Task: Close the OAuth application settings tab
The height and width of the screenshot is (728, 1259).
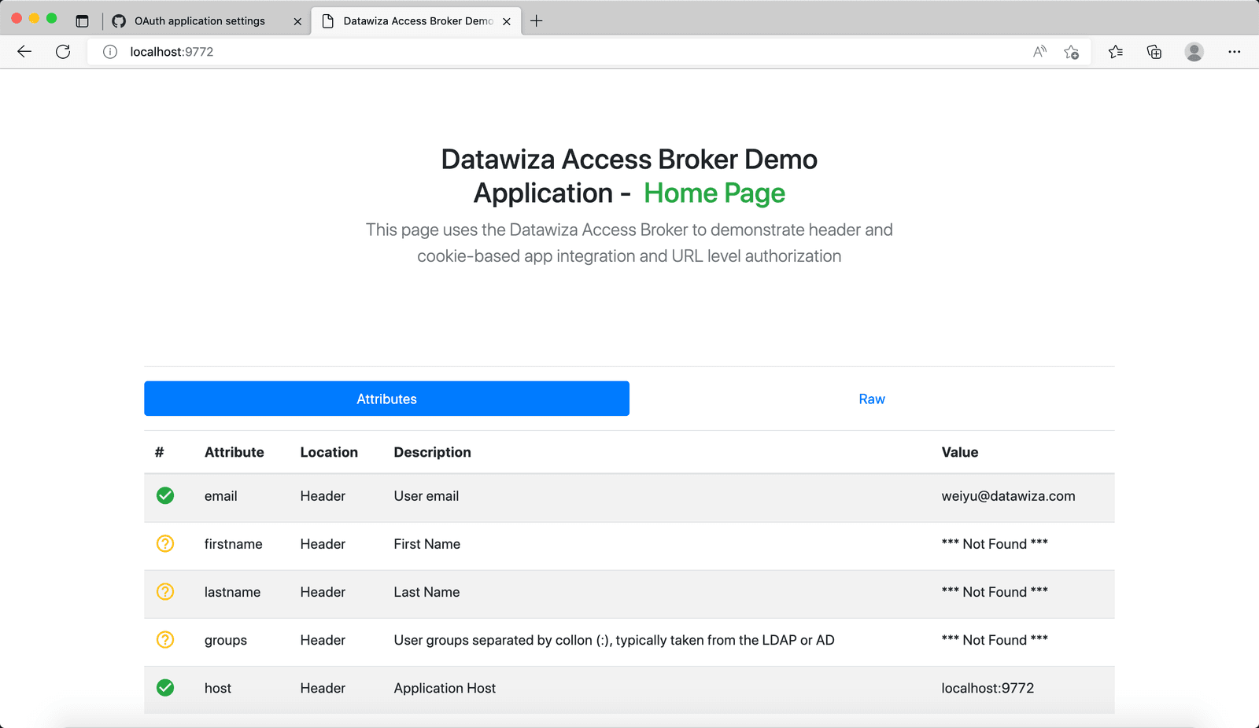Action: [x=297, y=21]
